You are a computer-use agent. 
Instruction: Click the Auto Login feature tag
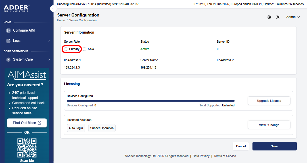(x=76, y=128)
